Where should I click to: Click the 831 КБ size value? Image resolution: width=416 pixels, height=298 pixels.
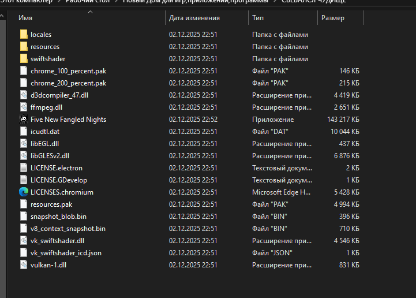click(x=349, y=265)
